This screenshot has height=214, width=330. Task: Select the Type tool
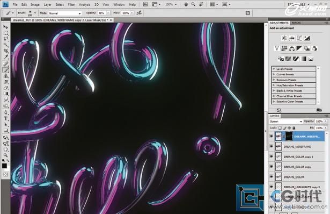point(6,118)
